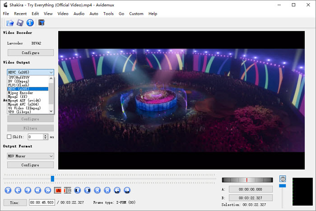Open the Tools menu
This screenshot has width=316, height=211.
(108, 14)
